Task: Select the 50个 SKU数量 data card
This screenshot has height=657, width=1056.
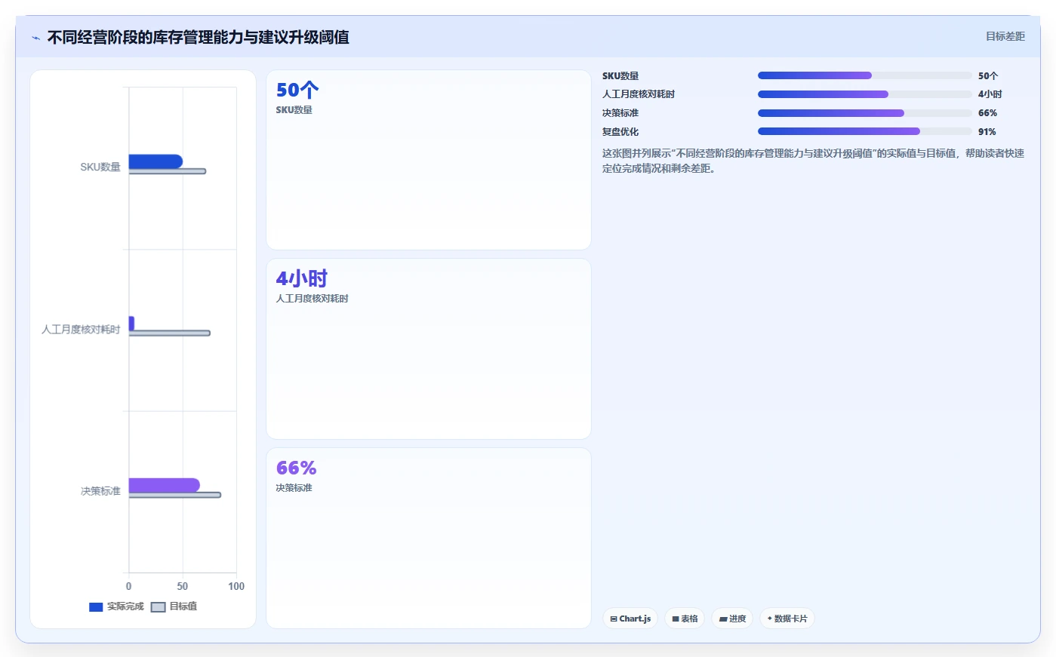Action: (429, 160)
